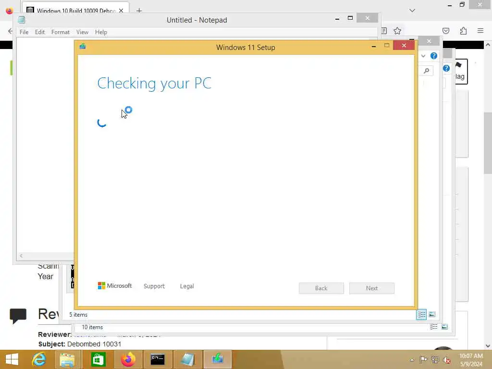Close the Windows 11 Setup window
This screenshot has width=492, height=369.
(404, 46)
